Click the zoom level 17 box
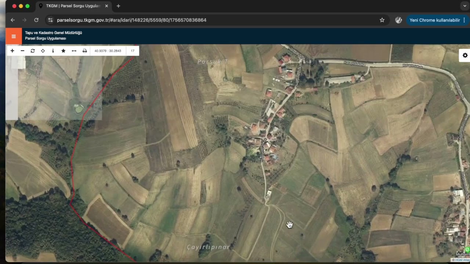 (133, 51)
